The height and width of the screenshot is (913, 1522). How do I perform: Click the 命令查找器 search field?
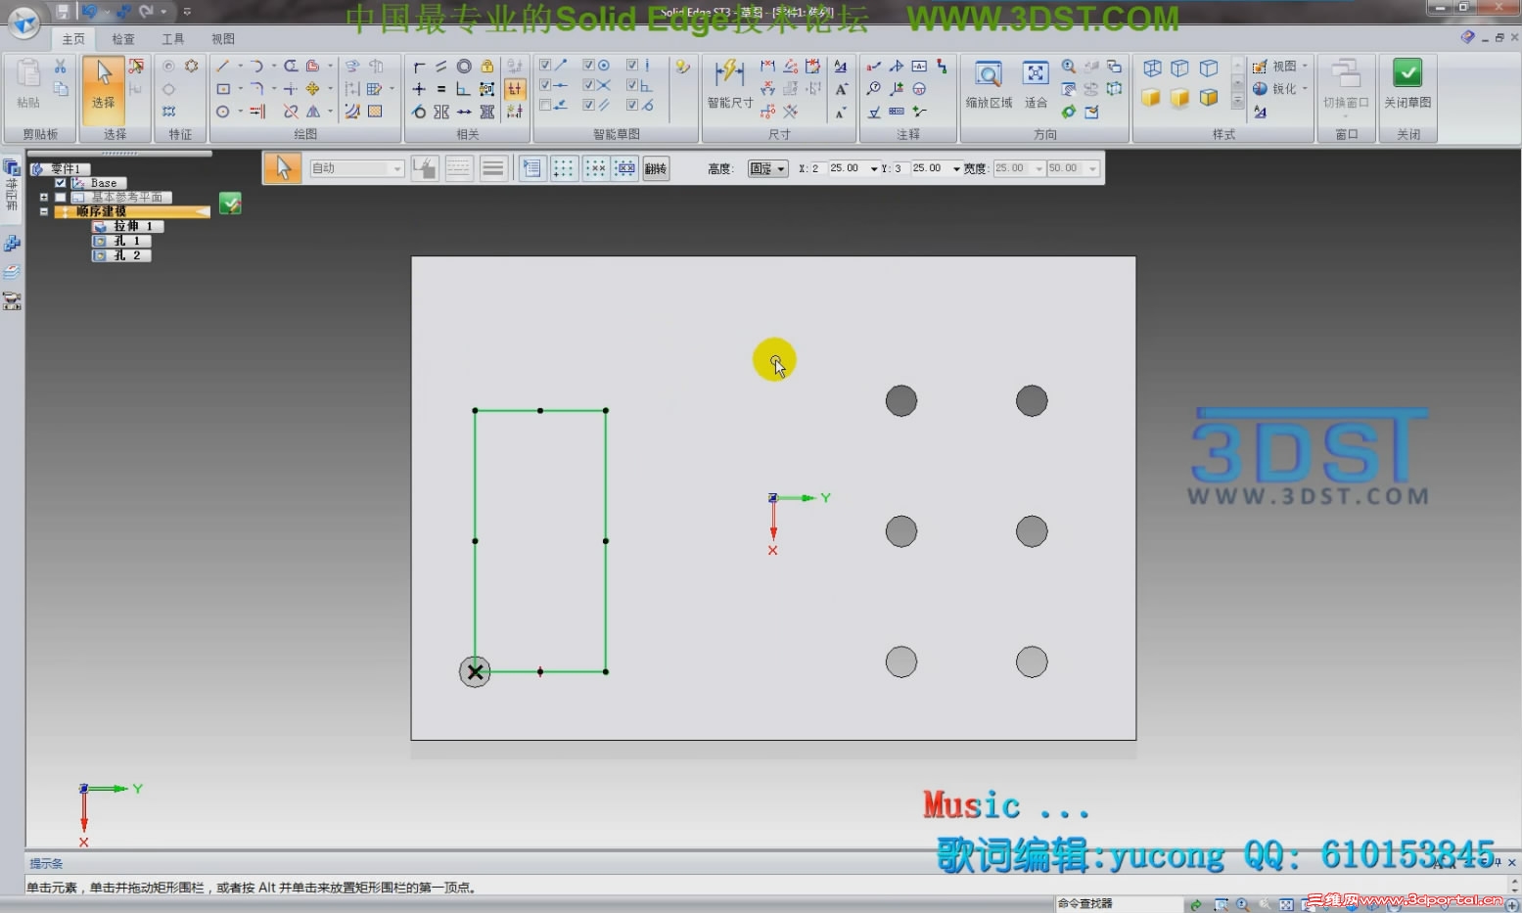pos(1118,903)
